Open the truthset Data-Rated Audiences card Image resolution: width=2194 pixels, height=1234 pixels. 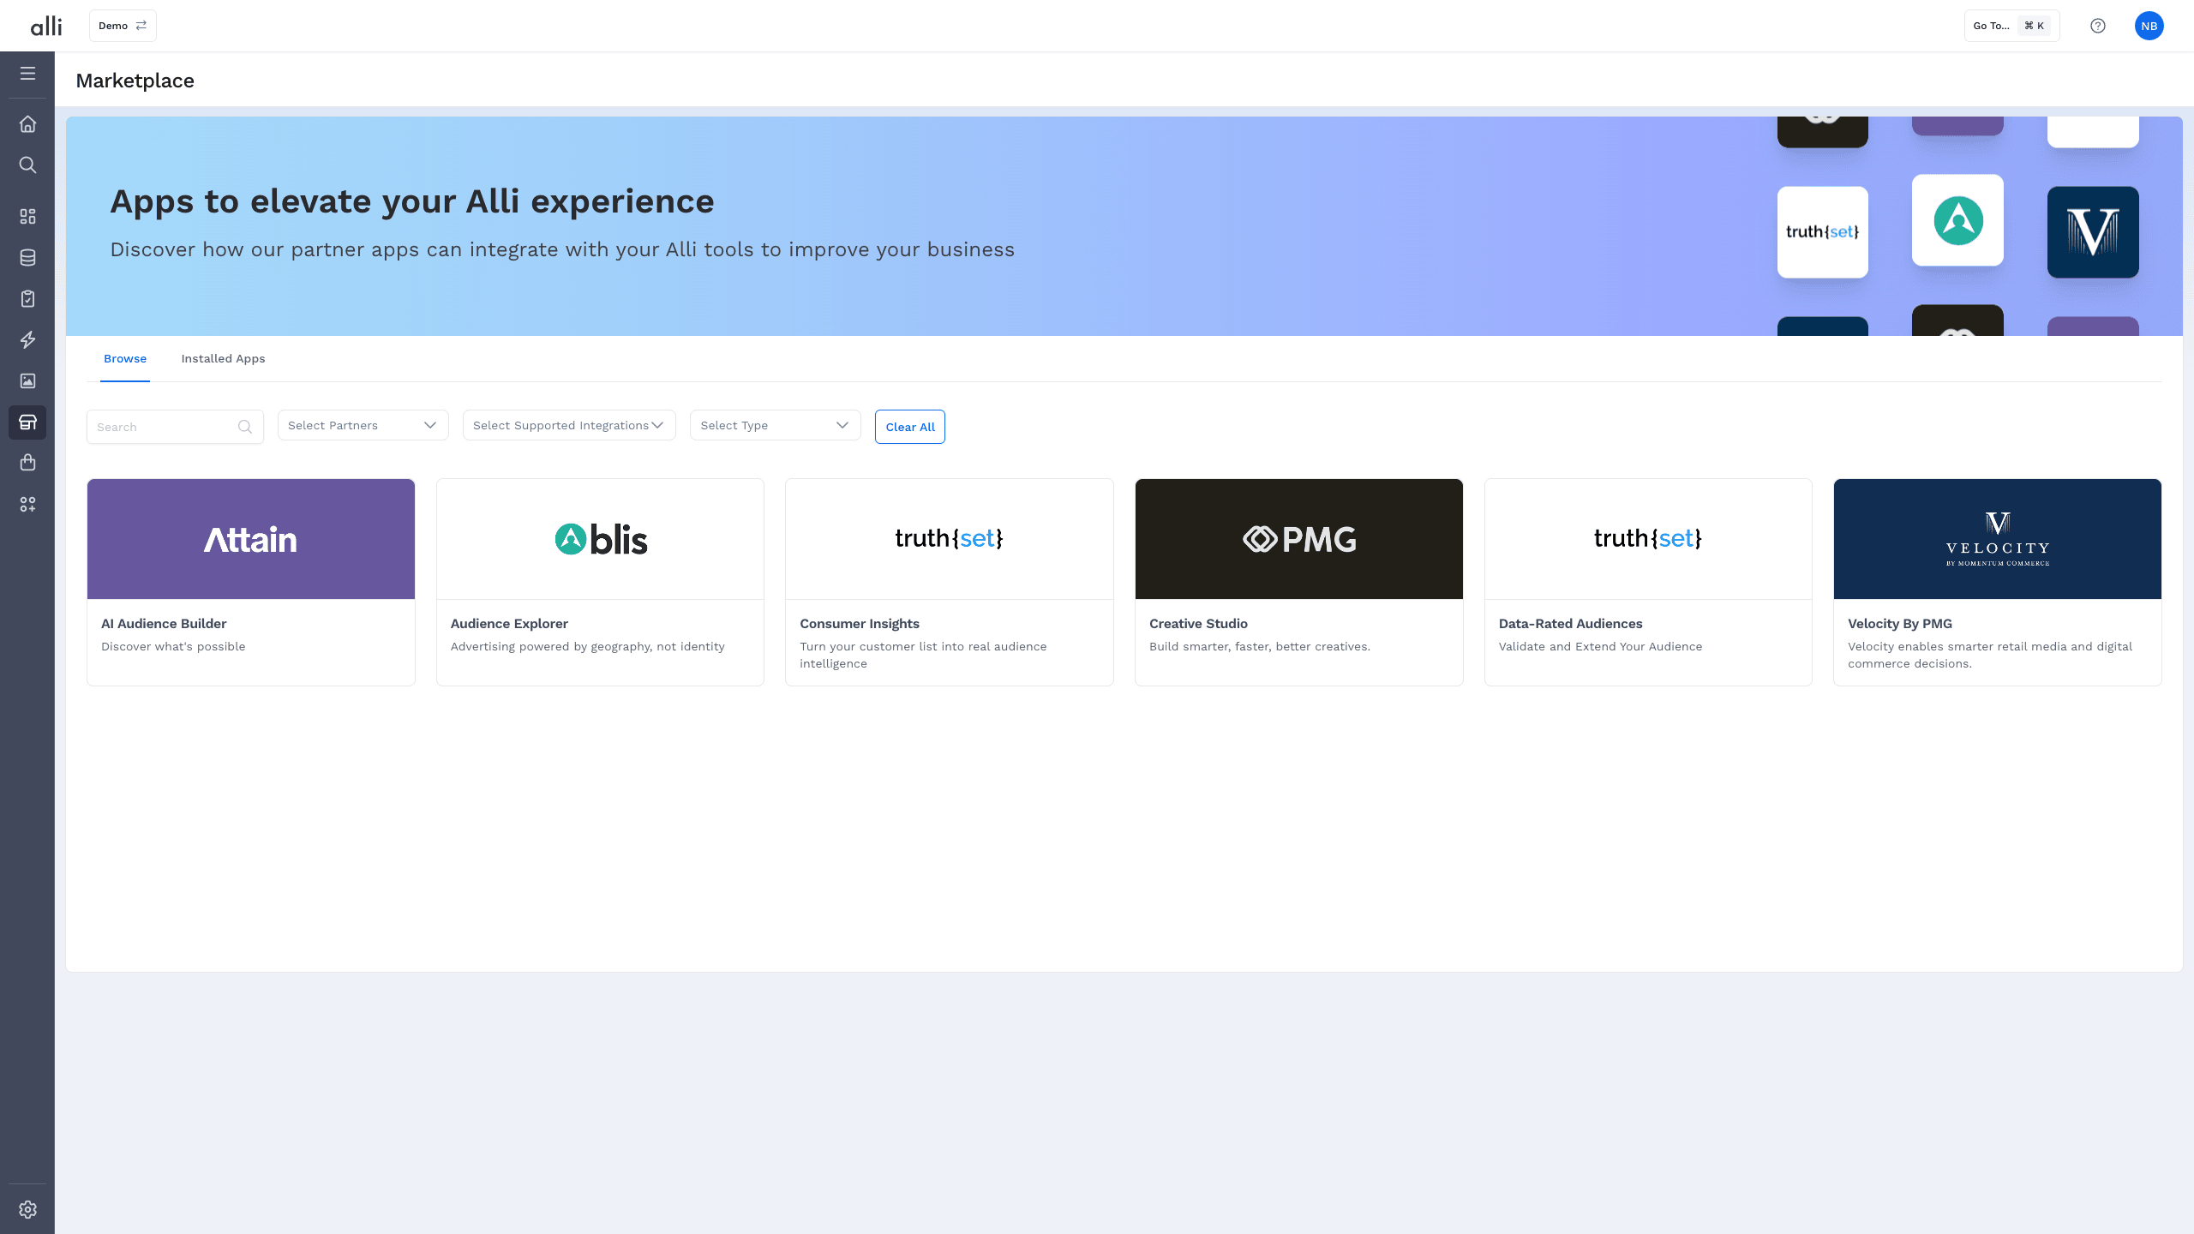click(1648, 582)
